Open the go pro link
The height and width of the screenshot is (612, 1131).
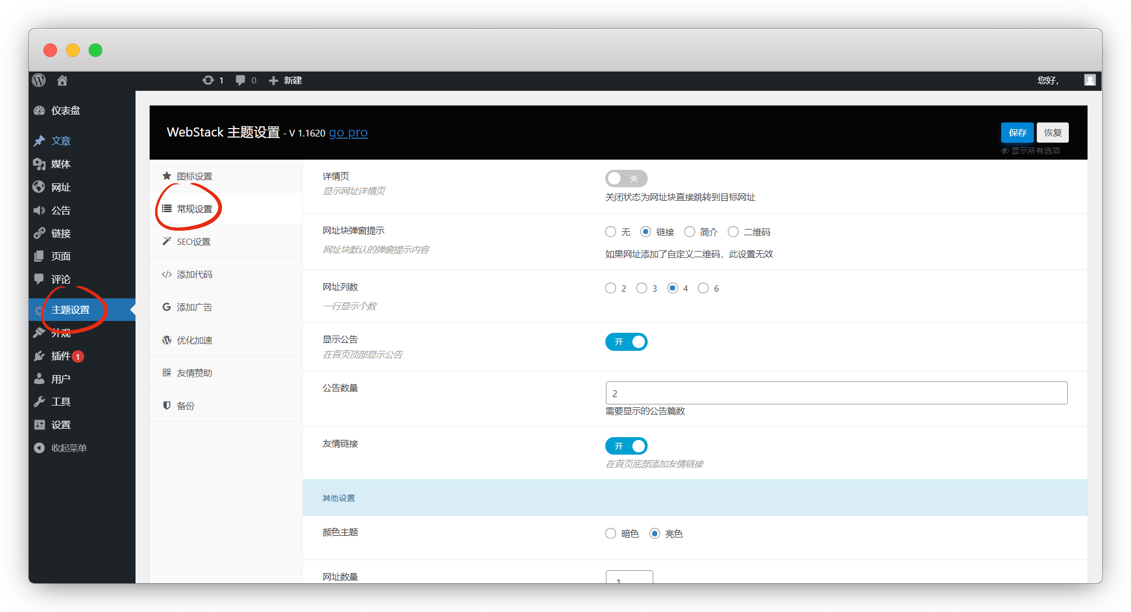(348, 133)
